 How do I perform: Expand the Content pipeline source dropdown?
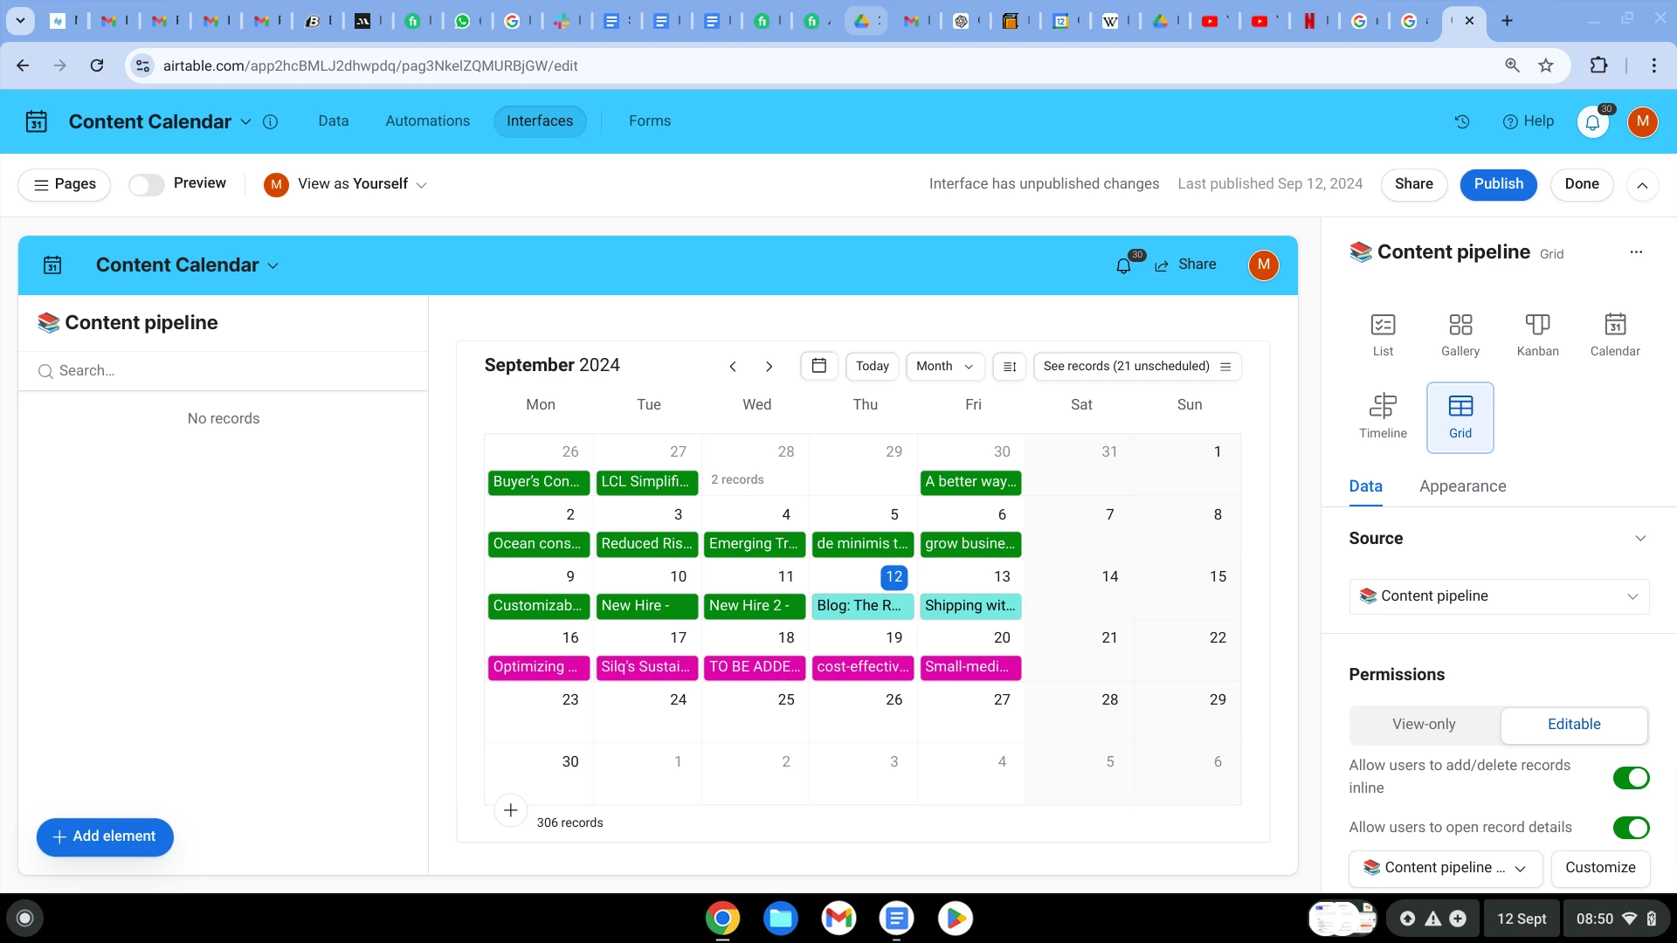click(x=1499, y=596)
